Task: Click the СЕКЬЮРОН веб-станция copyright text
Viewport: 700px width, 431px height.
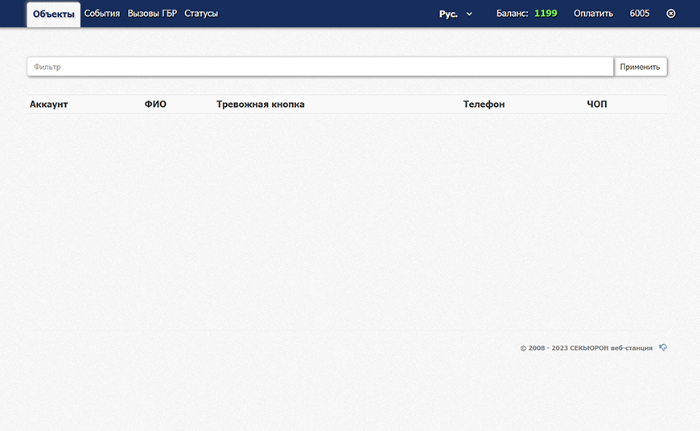Action: (x=611, y=348)
